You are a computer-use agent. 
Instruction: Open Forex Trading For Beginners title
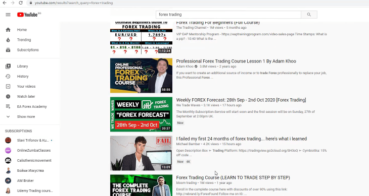click(x=218, y=23)
